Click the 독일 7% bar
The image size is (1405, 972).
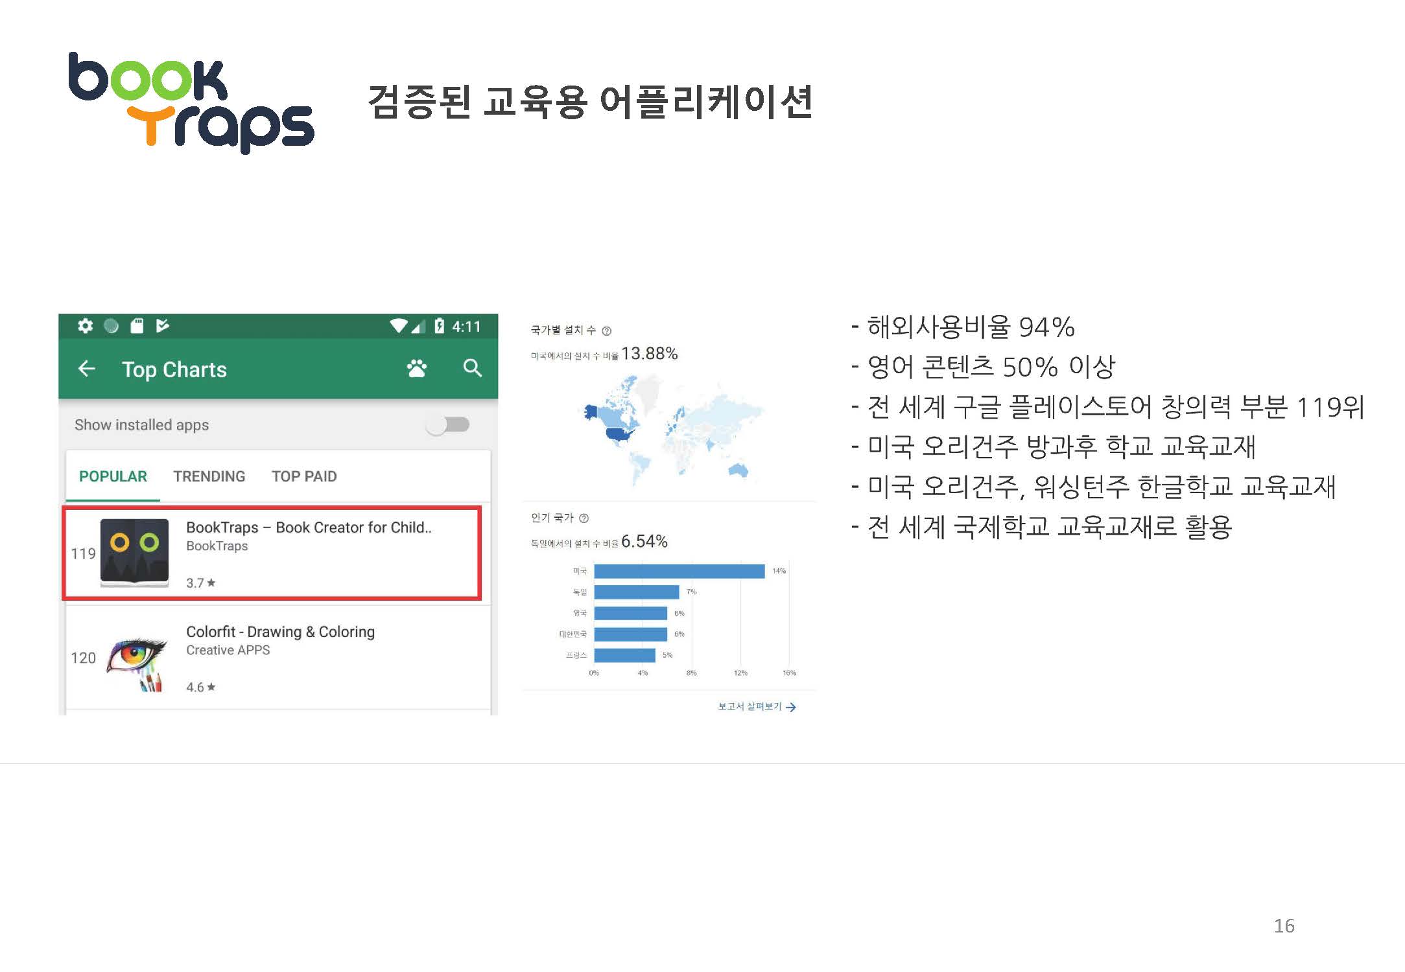coord(637,592)
